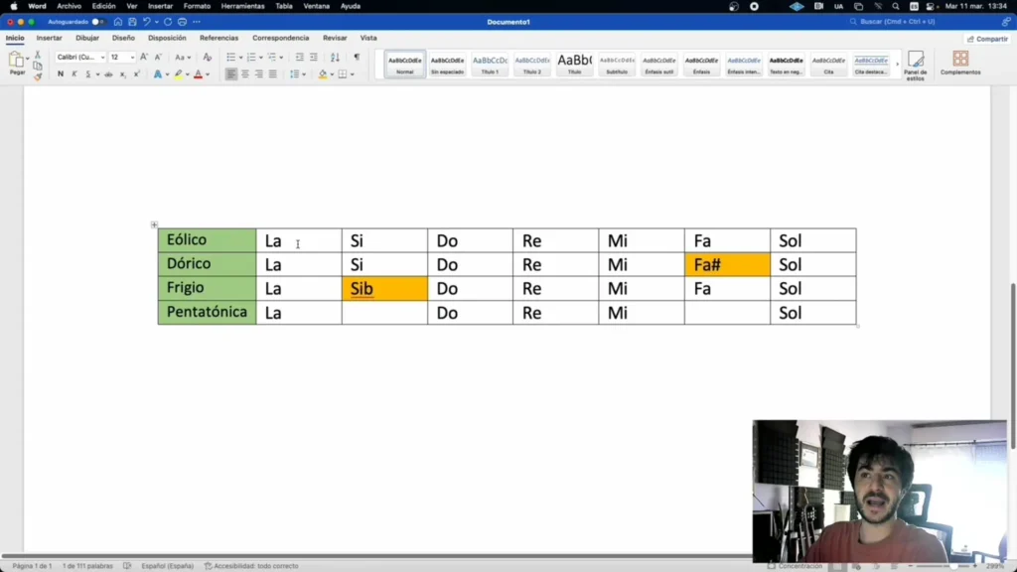Image resolution: width=1017 pixels, height=572 pixels.
Task: Increase paragraph indent
Action: point(314,57)
